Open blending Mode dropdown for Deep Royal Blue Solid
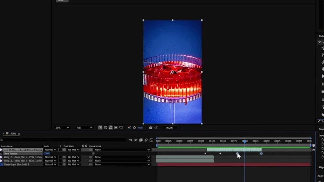Viewport: 324px width, 182px height. point(50,165)
